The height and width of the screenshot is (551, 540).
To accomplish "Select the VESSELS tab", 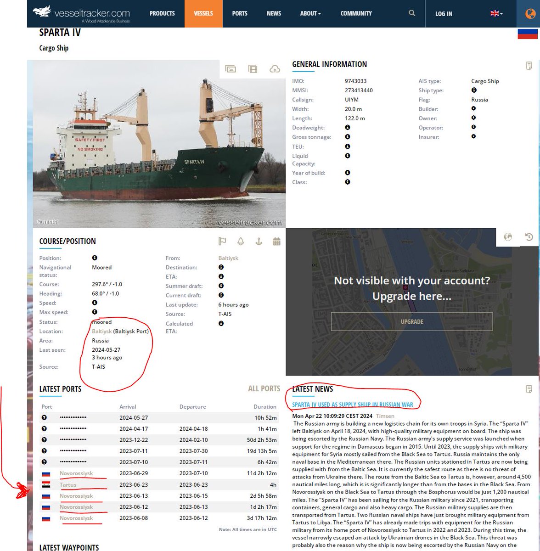I will 203,13.
